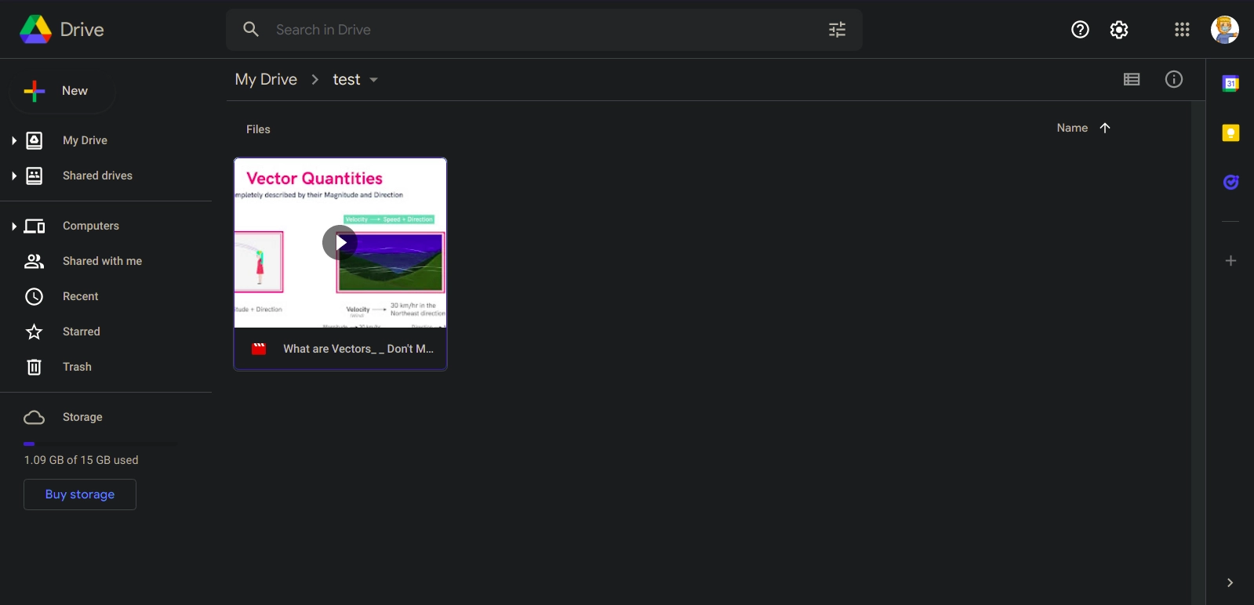This screenshot has width=1254, height=605.
Task: Open Settings gear icon
Action: pos(1119,30)
